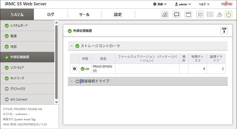Collapse the ストレージコントローラ section

(x=72, y=46)
